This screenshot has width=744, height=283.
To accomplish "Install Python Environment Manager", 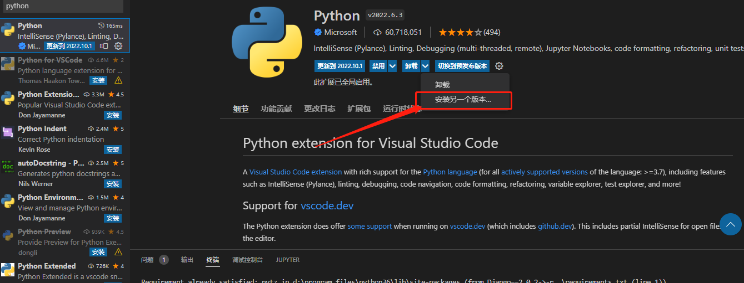I will 113,218.
